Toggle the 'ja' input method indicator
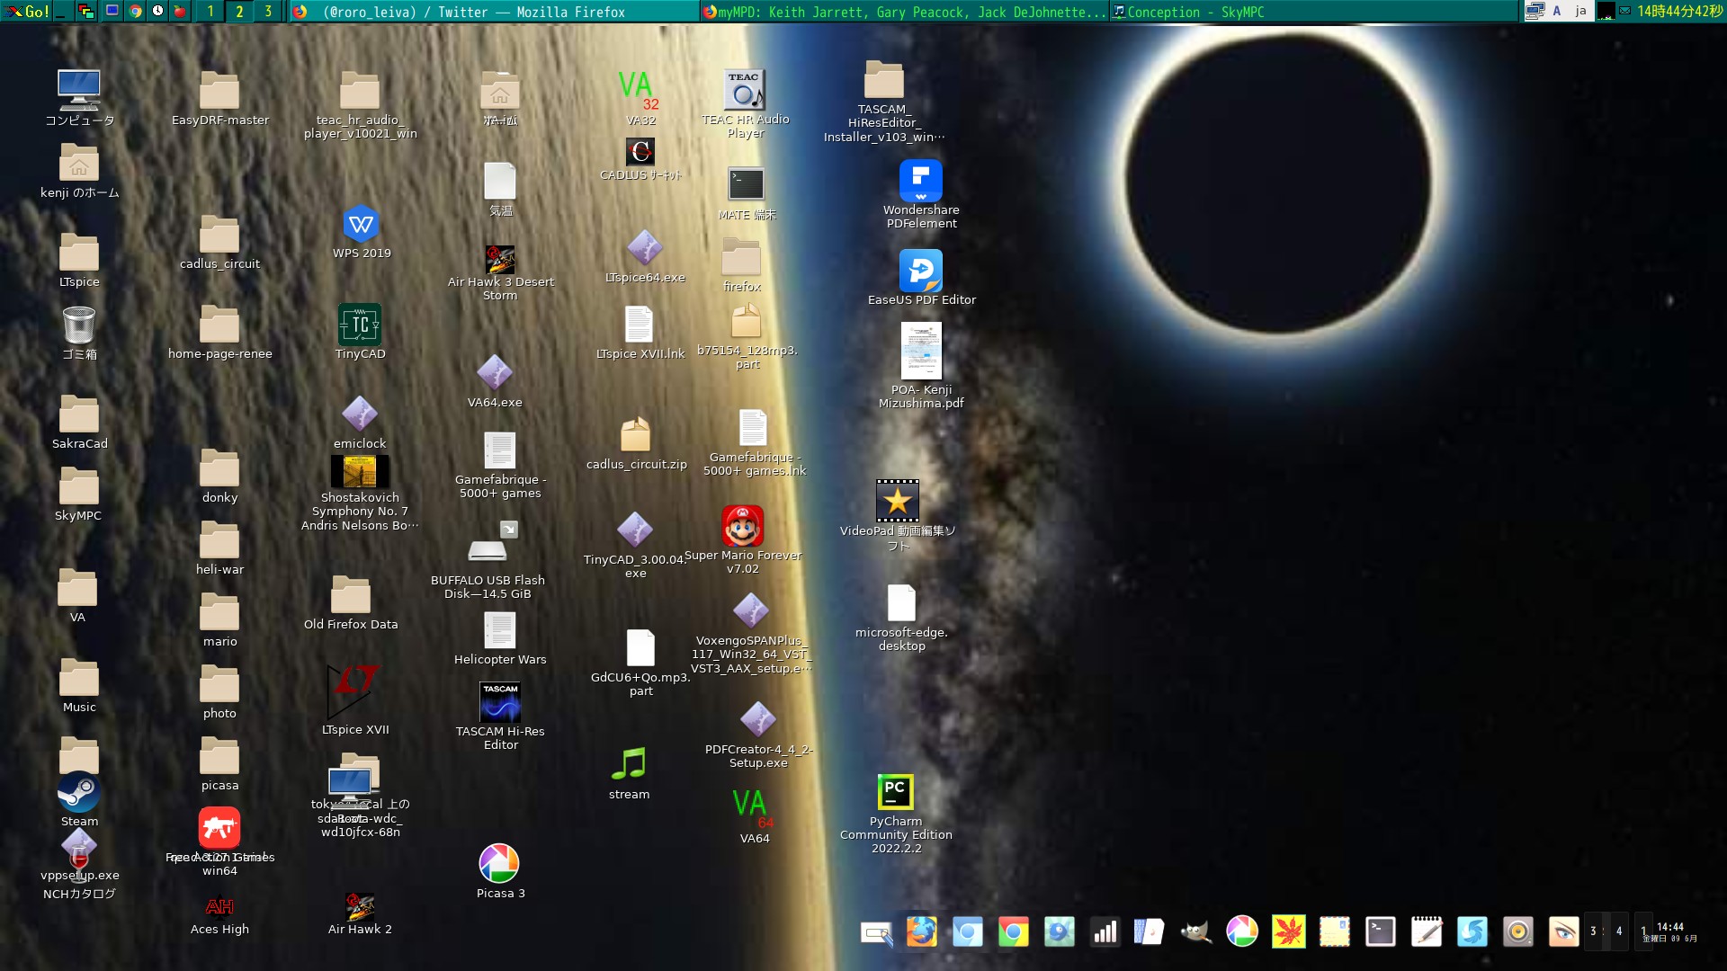1727x971 pixels. [1580, 12]
